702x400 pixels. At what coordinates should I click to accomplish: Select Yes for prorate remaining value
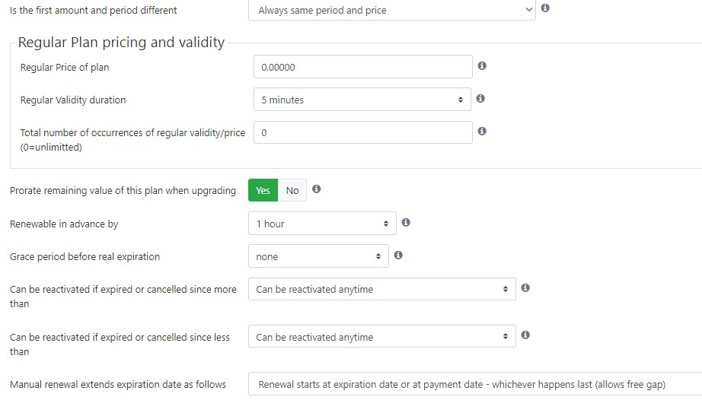(x=263, y=190)
